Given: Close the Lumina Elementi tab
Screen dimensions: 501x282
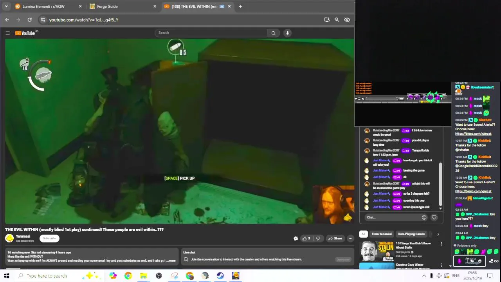Looking at the screenshot, I should click(x=80, y=6).
